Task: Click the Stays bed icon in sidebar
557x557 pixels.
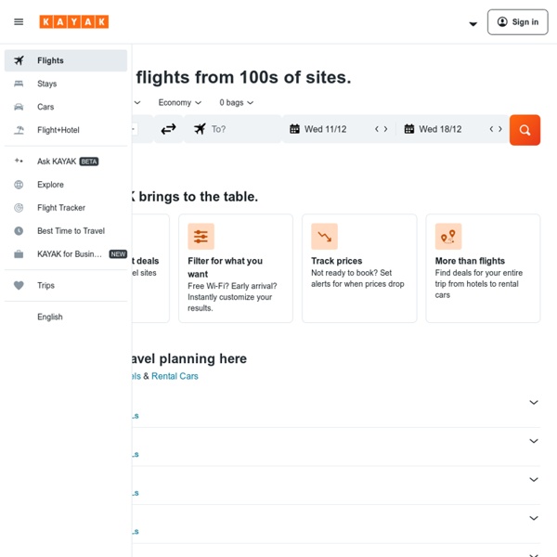Action: (19, 84)
